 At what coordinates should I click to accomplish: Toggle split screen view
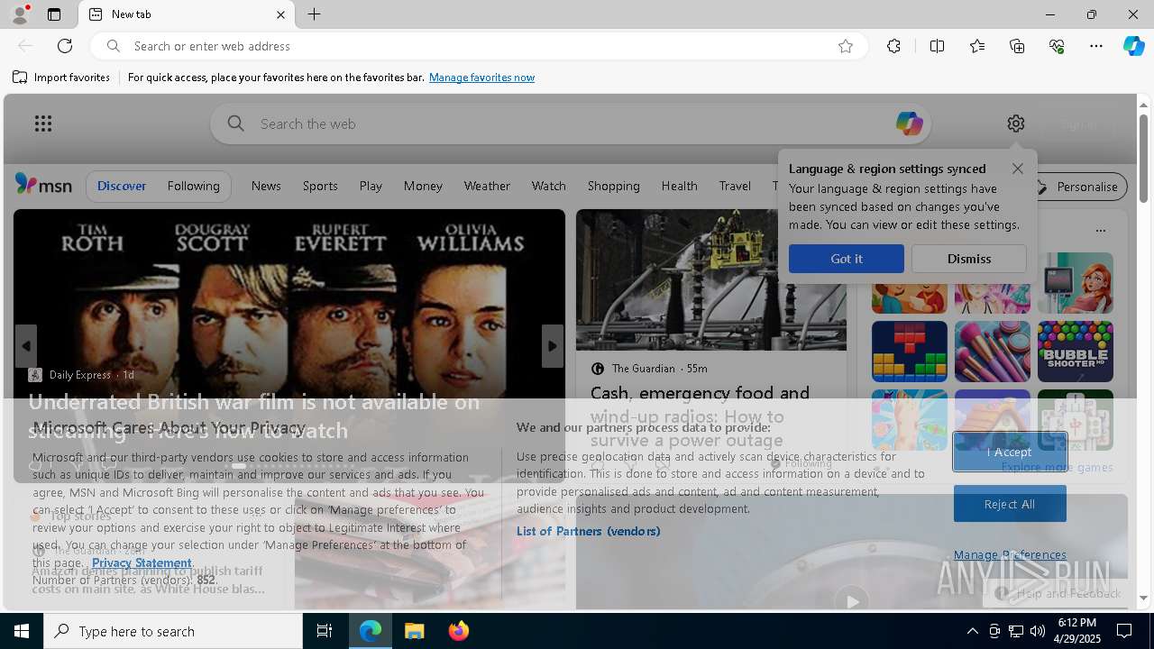pos(937,46)
